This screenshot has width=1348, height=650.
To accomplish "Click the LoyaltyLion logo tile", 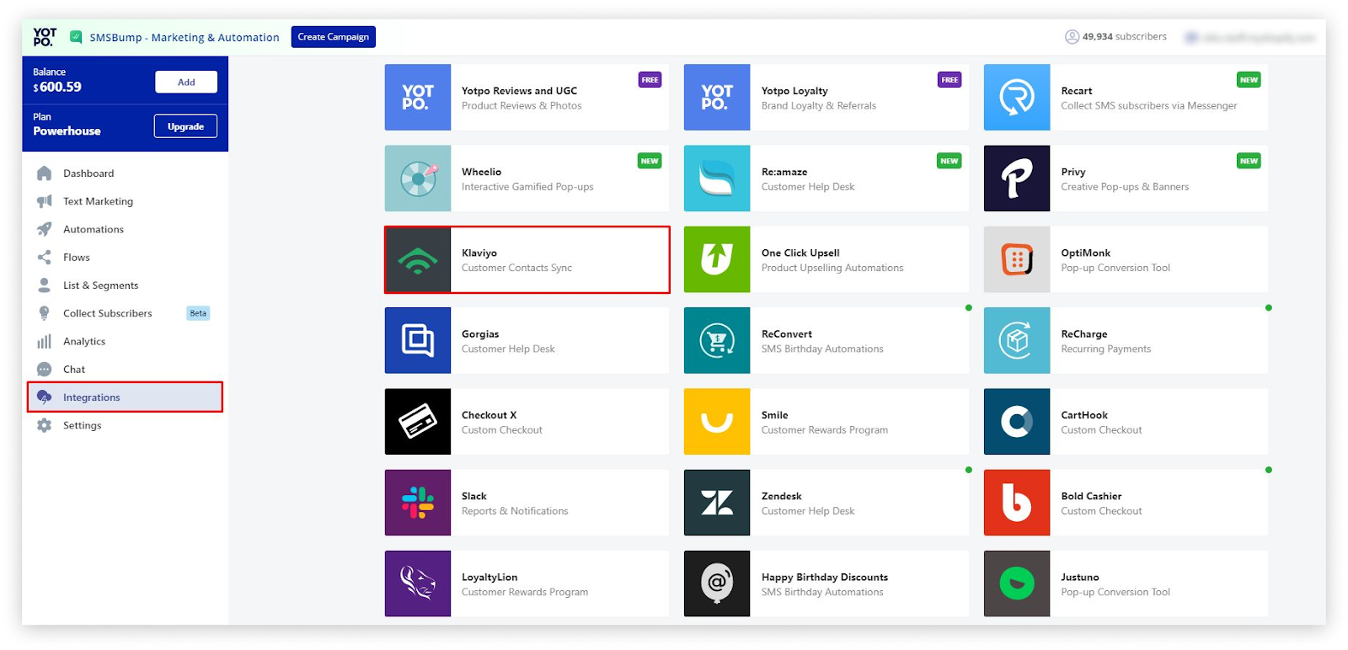I will pos(418,583).
